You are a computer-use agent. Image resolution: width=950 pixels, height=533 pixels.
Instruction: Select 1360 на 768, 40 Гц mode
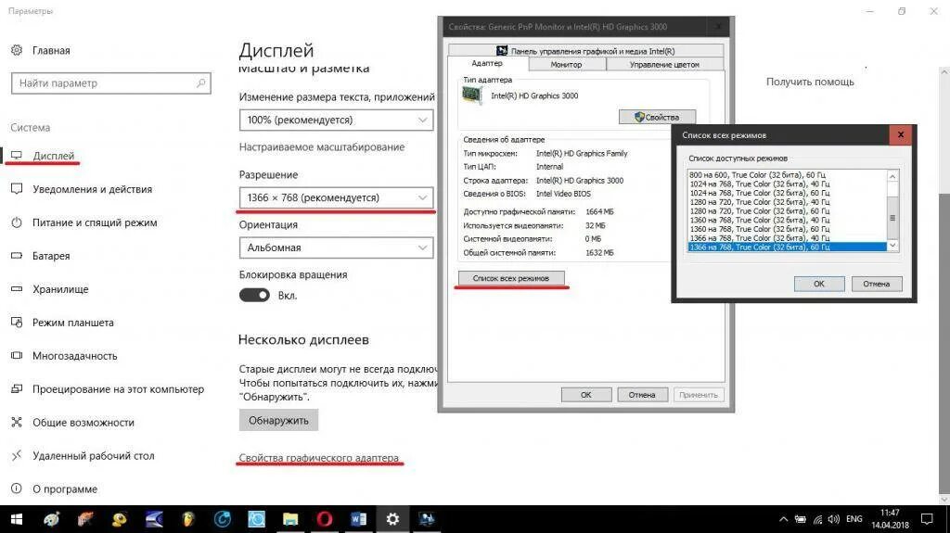coord(787,220)
